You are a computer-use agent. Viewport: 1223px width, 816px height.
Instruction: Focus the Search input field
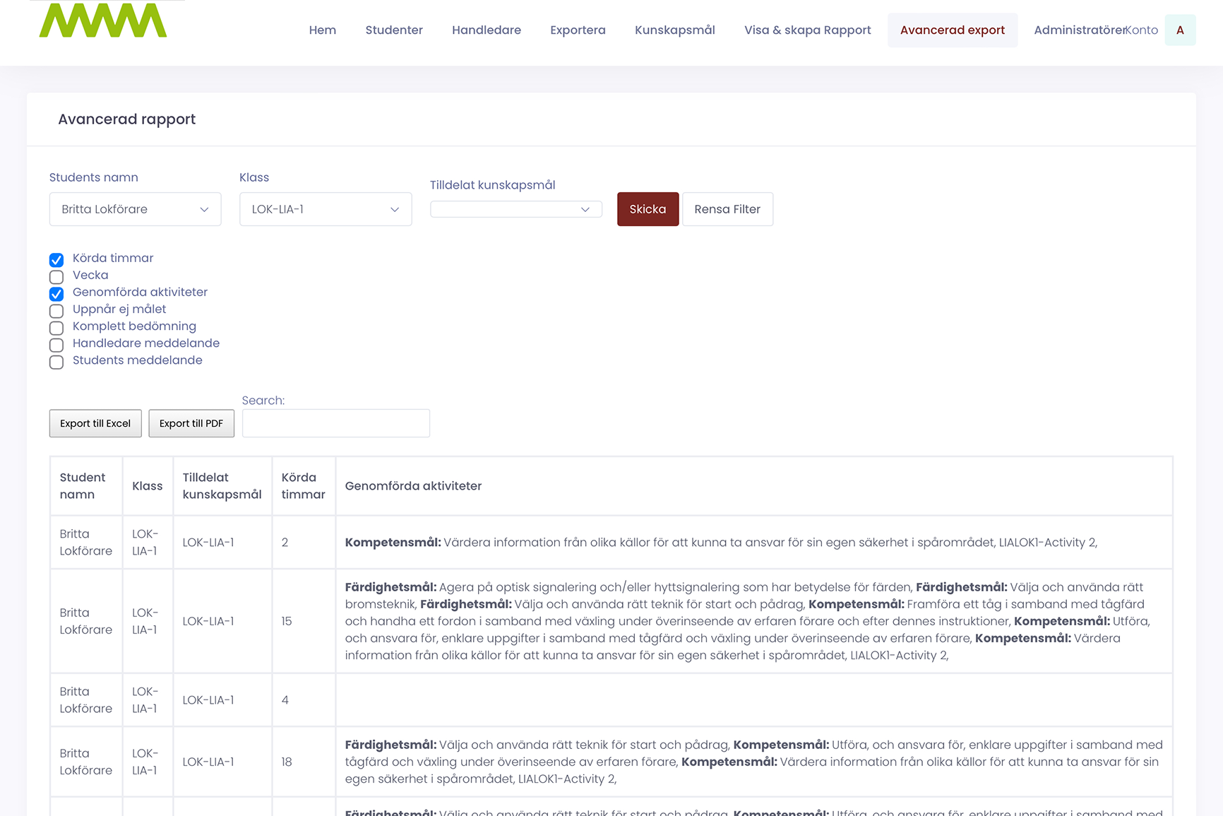click(x=336, y=423)
